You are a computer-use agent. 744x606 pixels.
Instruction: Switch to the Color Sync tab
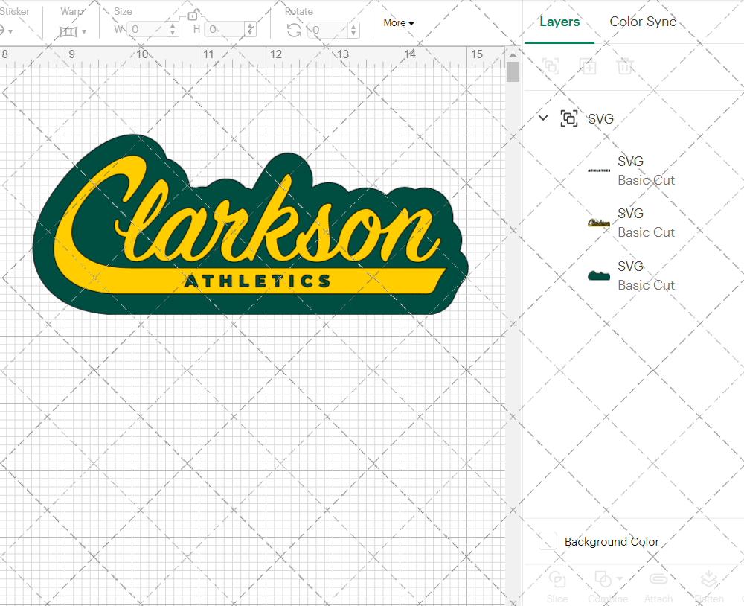pos(643,22)
